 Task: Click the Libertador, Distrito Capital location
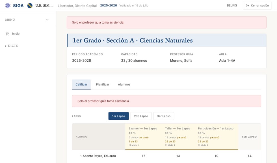77,6
